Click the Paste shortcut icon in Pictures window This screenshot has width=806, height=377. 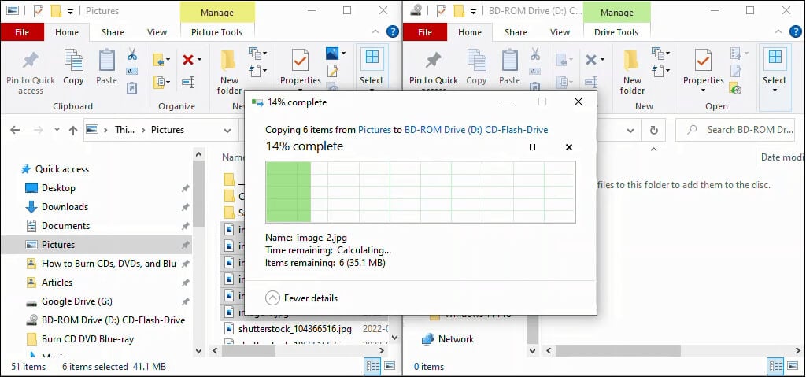132,87
